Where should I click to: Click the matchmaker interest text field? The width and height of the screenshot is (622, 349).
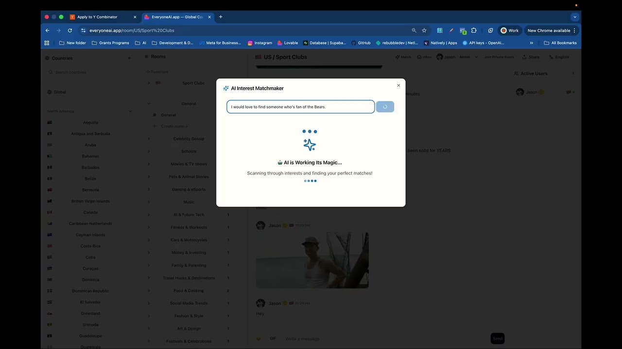tap(300, 107)
